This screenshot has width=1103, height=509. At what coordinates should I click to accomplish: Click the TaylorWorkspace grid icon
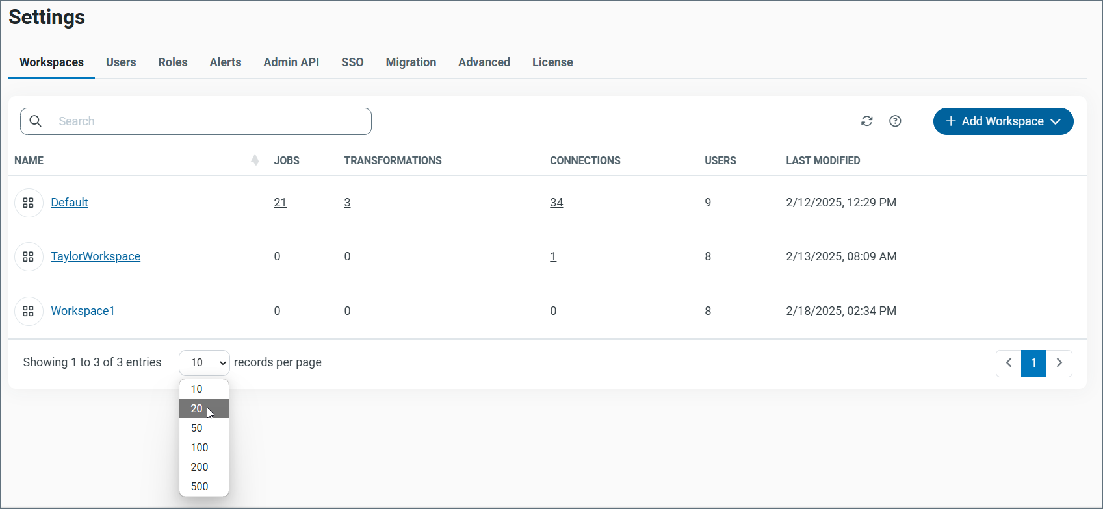[x=29, y=256]
